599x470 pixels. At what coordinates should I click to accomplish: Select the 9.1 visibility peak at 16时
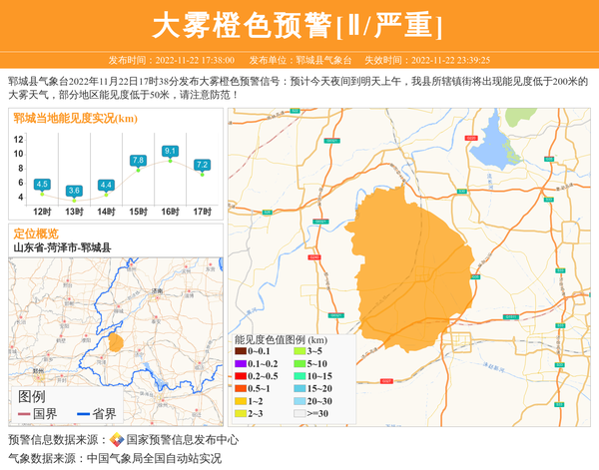pyautogui.click(x=170, y=151)
